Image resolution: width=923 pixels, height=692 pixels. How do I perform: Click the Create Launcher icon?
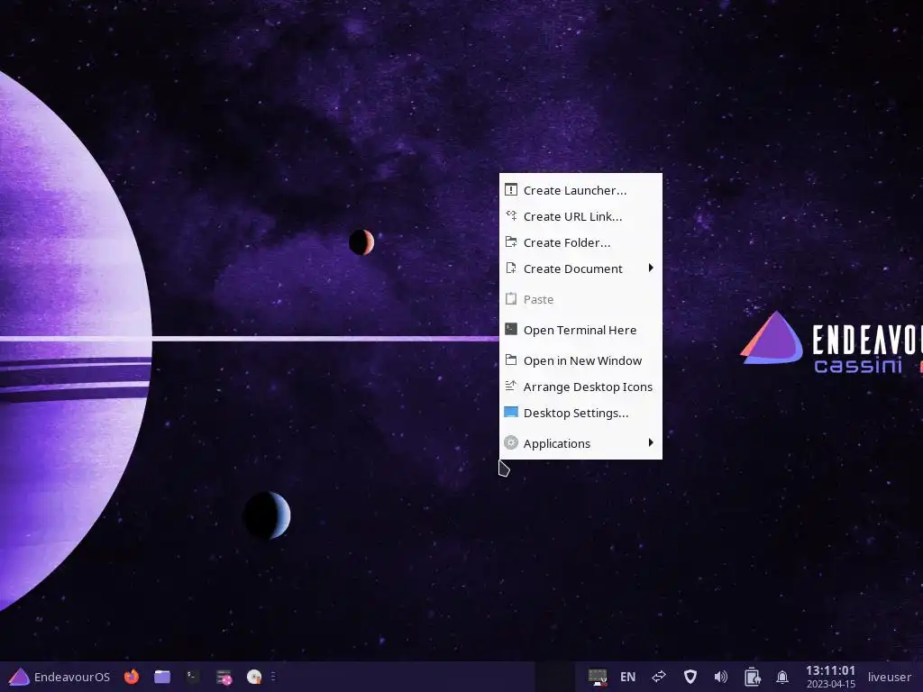(x=511, y=189)
